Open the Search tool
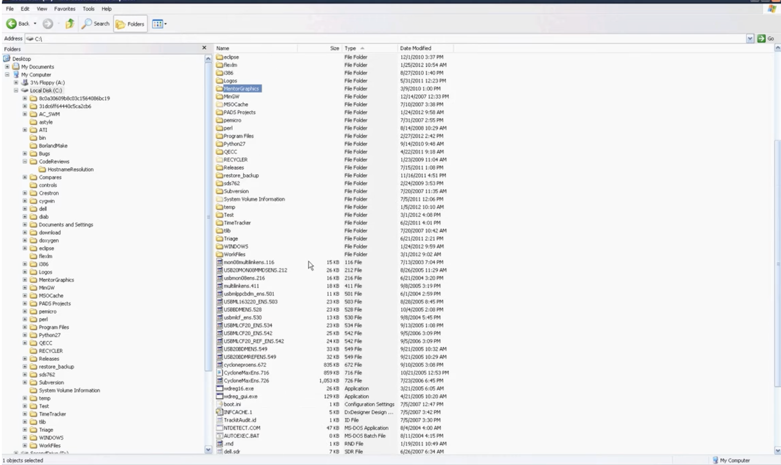Image resolution: width=781 pixels, height=465 pixels. click(96, 24)
